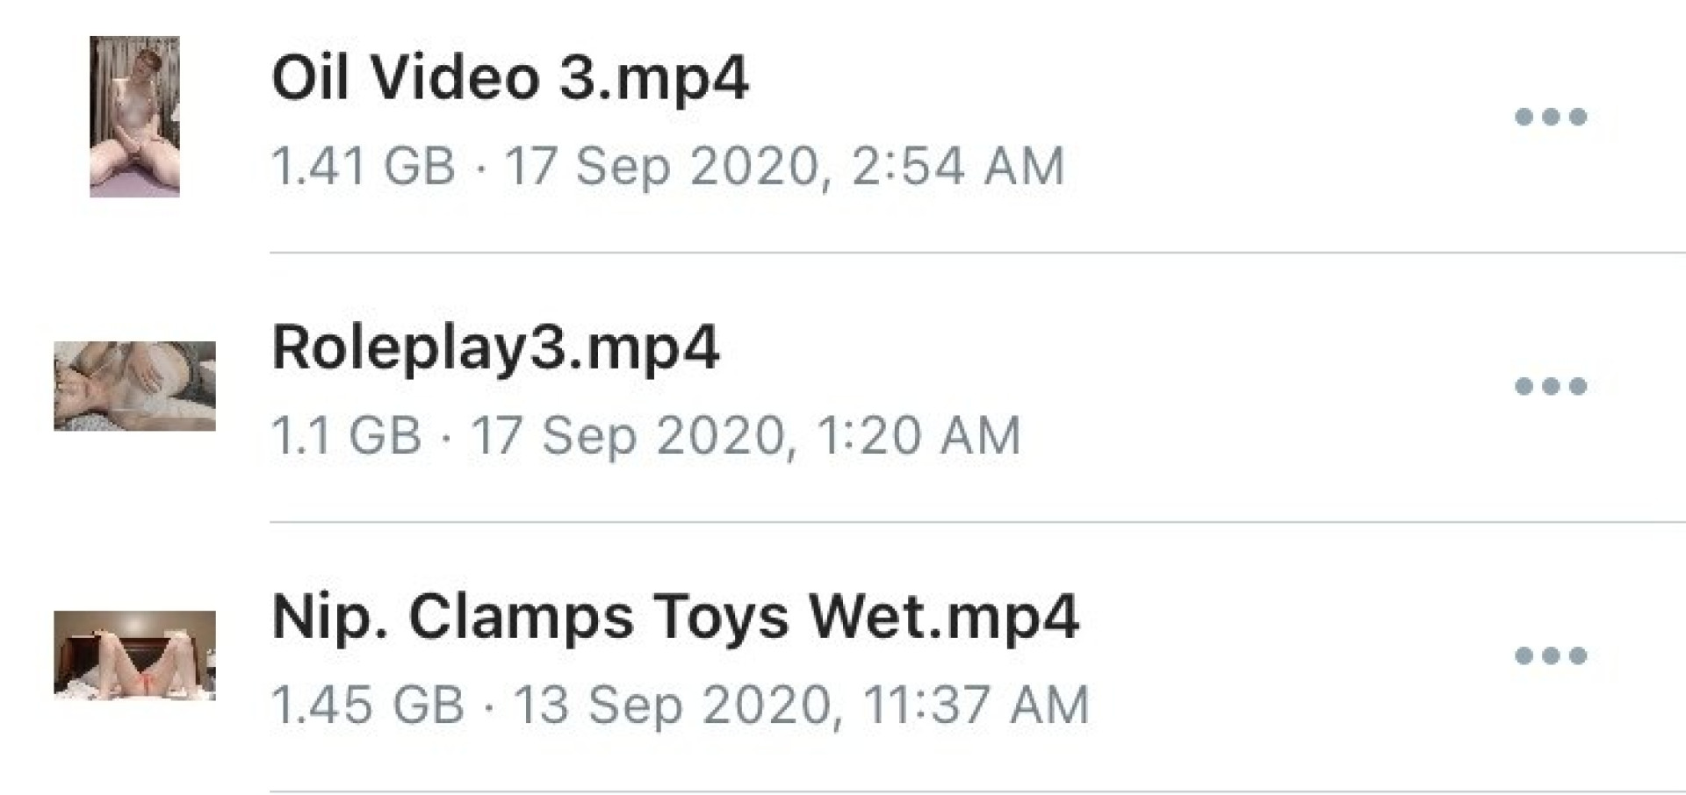Open the file named Roleplay3.mp4
The image size is (1686, 795).
(x=495, y=347)
